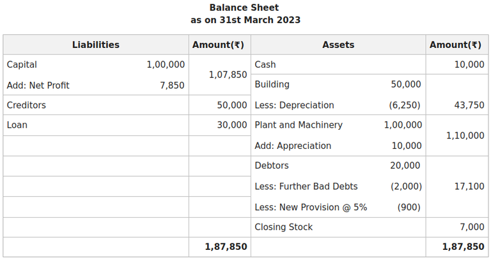The width and height of the screenshot is (491, 260).
Task: Select the 'as on 31st March 2023' subtitle
Action: coord(245,20)
